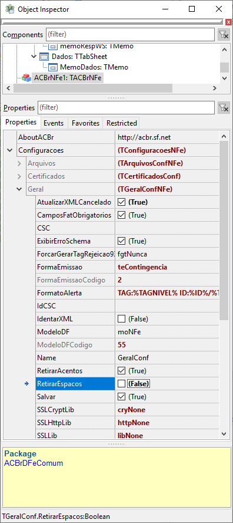Image resolution: width=233 pixels, height=523 pixels.
Task: Switch to the Events tab
Action: pyautogui.click(x=54, y=123)
